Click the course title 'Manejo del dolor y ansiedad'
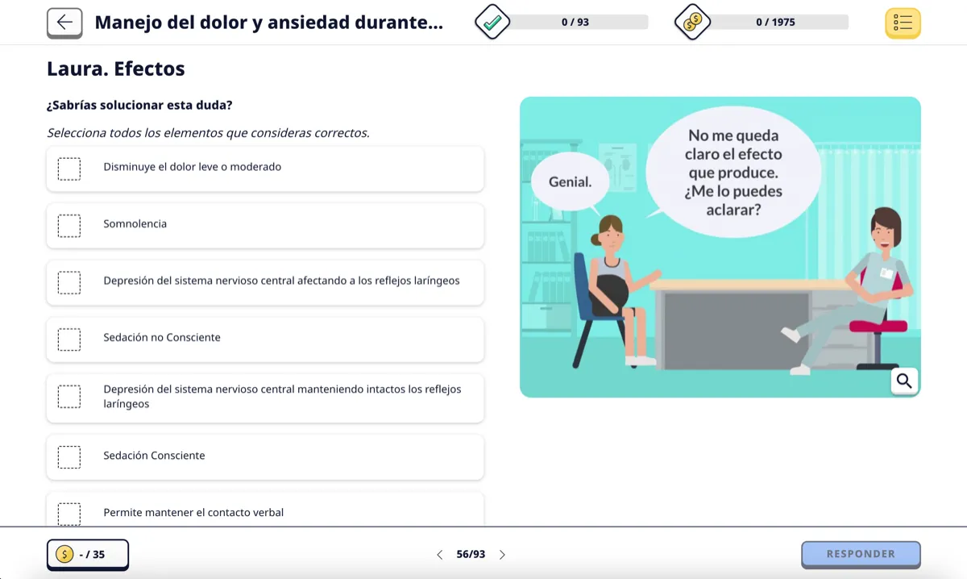Viewport: 967px width, 579px height. click(268, 23)
